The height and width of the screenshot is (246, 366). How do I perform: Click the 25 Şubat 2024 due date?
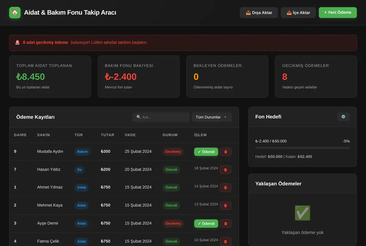pyautogui.click(x=138, y=151)
